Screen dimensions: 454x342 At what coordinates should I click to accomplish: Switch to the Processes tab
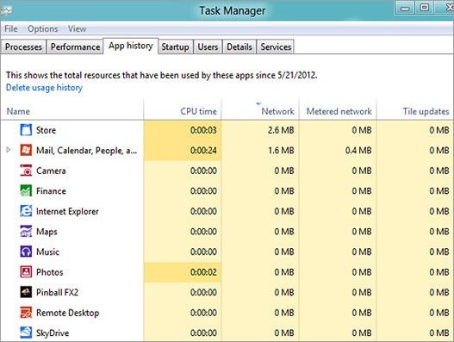[23, 47]
